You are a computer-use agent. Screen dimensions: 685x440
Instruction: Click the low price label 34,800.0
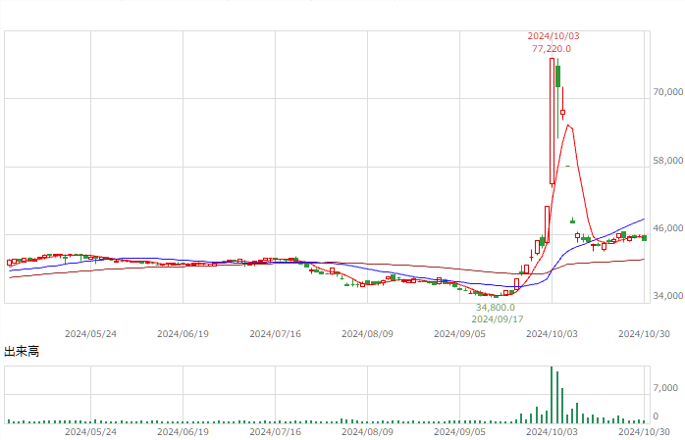pyautogui.click(x=496, y=308)
